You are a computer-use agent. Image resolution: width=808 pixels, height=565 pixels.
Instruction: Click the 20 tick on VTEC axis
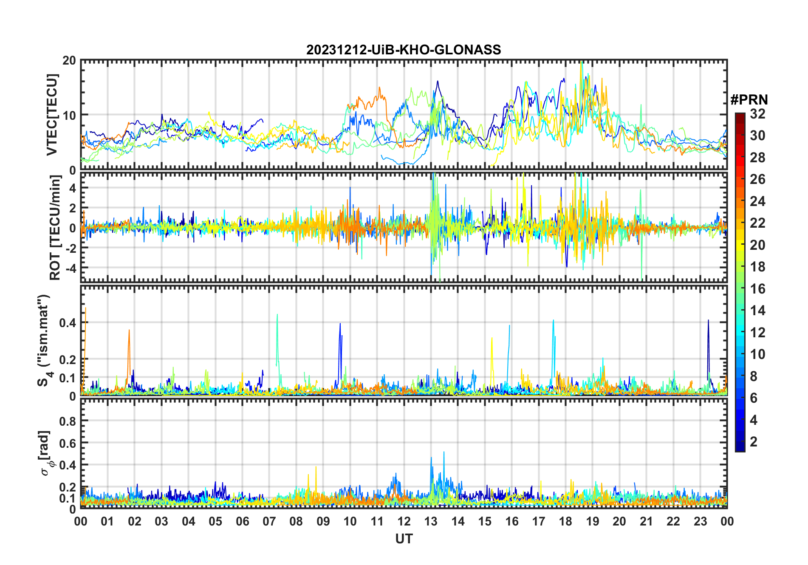point(69,60)
